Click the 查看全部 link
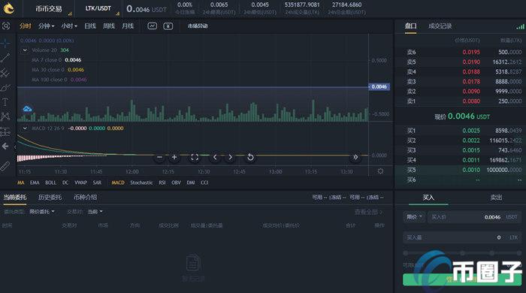The width and height of the screenshot is (526, 293). click(368, 212)
